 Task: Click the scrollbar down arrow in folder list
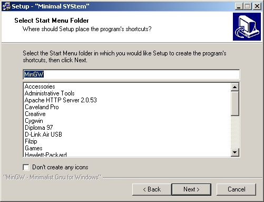click(235, 152)
